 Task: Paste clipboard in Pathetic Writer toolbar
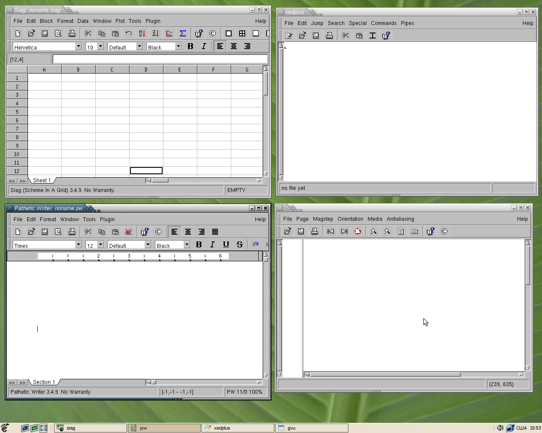coord(115,232)
